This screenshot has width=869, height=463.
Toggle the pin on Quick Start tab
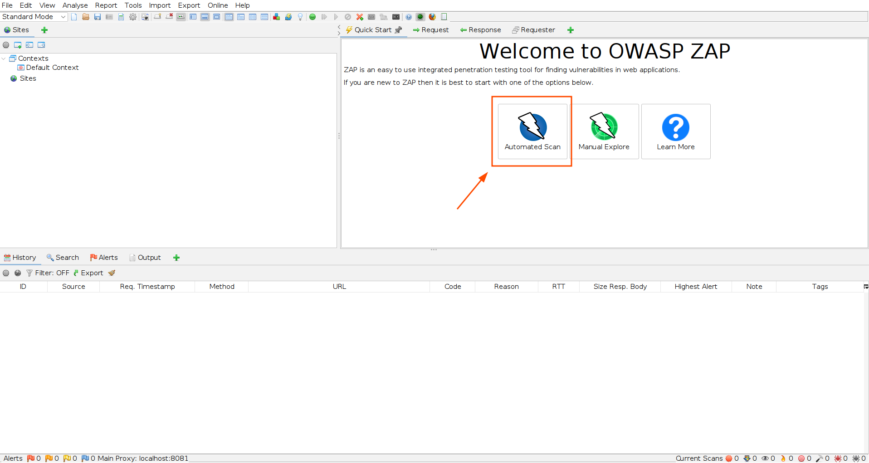pyautogui.click(x=399, y=30)
